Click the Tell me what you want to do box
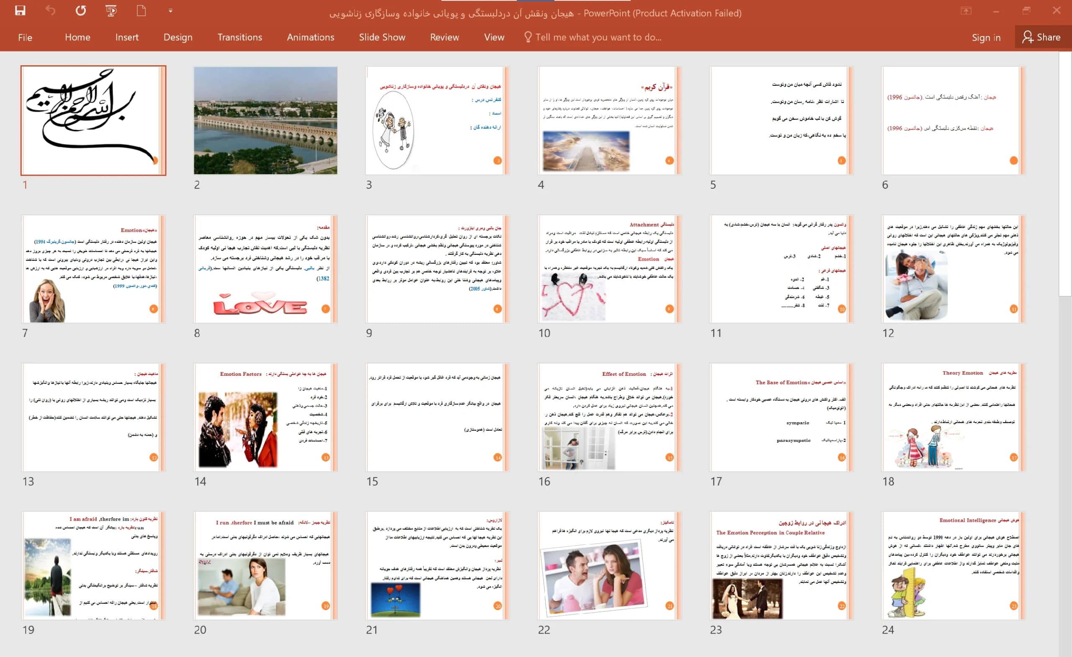This screenshot has width=1072, height=657. coord(598,37)
